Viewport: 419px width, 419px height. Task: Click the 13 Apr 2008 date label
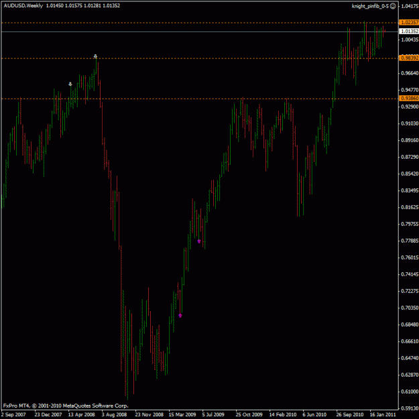tap(82, 415)
